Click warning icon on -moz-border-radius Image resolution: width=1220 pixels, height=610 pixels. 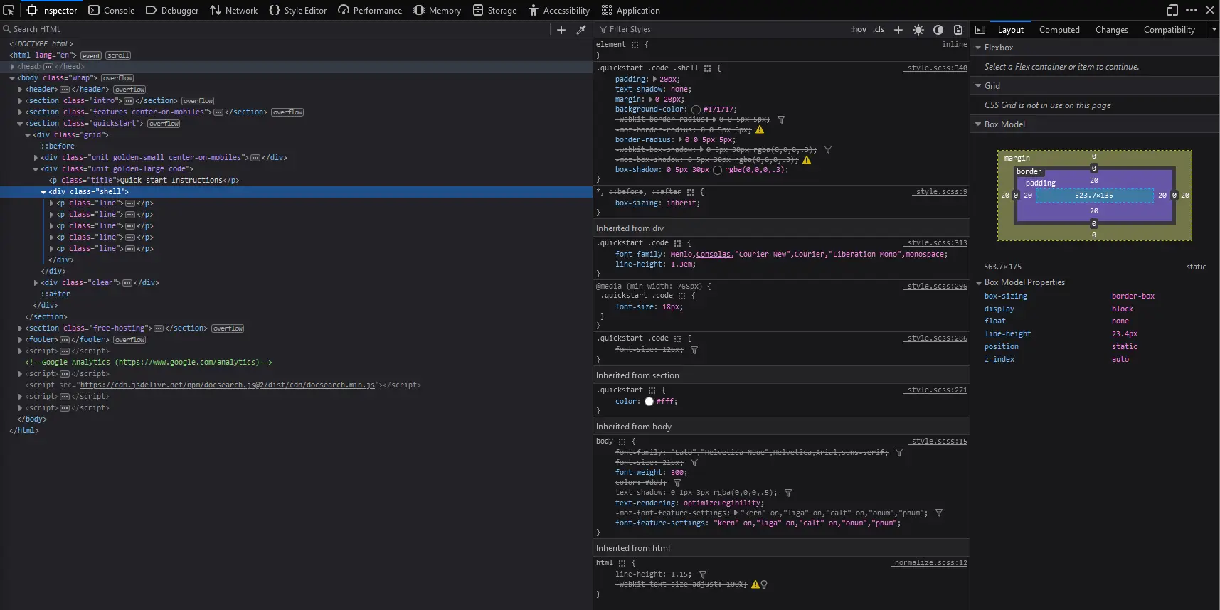coord(760,130)
